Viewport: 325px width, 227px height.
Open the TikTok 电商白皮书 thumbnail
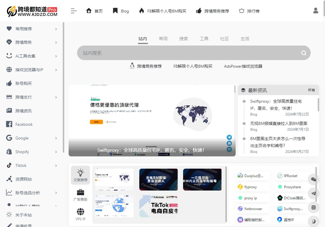click(158, 206)
